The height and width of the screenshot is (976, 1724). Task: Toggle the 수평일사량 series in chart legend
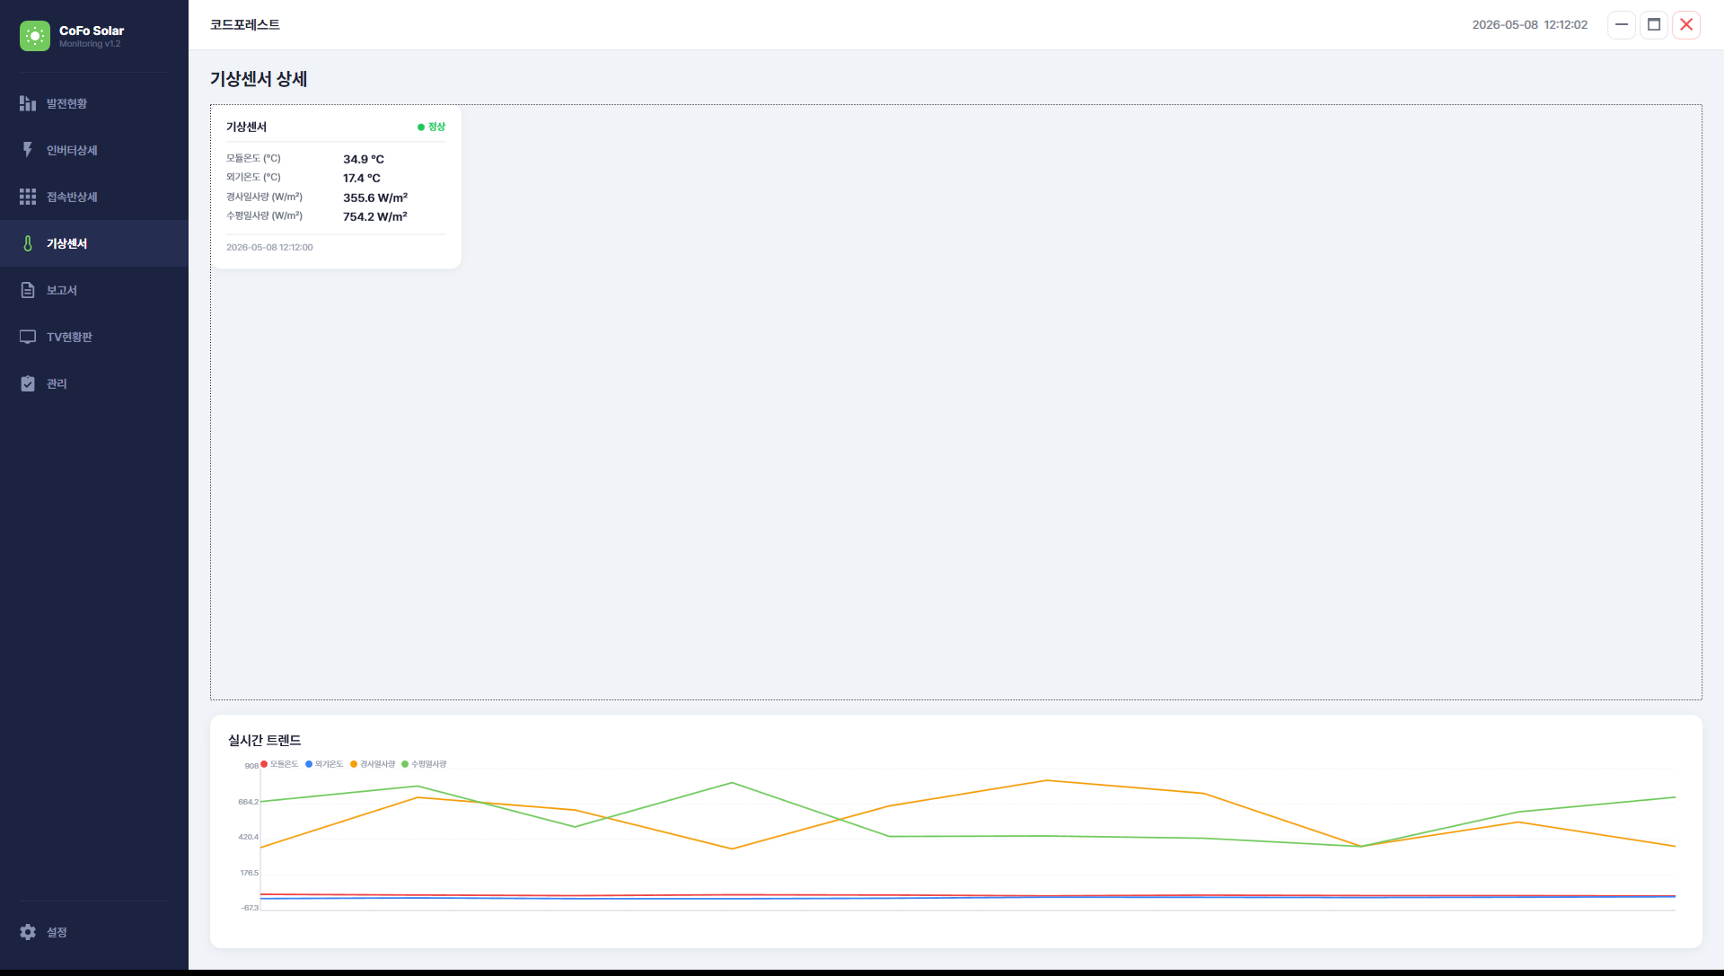tap(424, 764)
